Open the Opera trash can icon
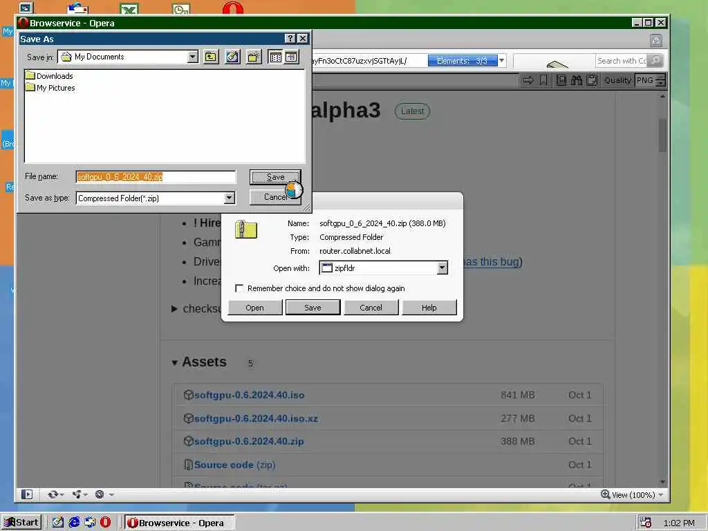Screen dimensions: 708x531 click(x=656, y=41)
